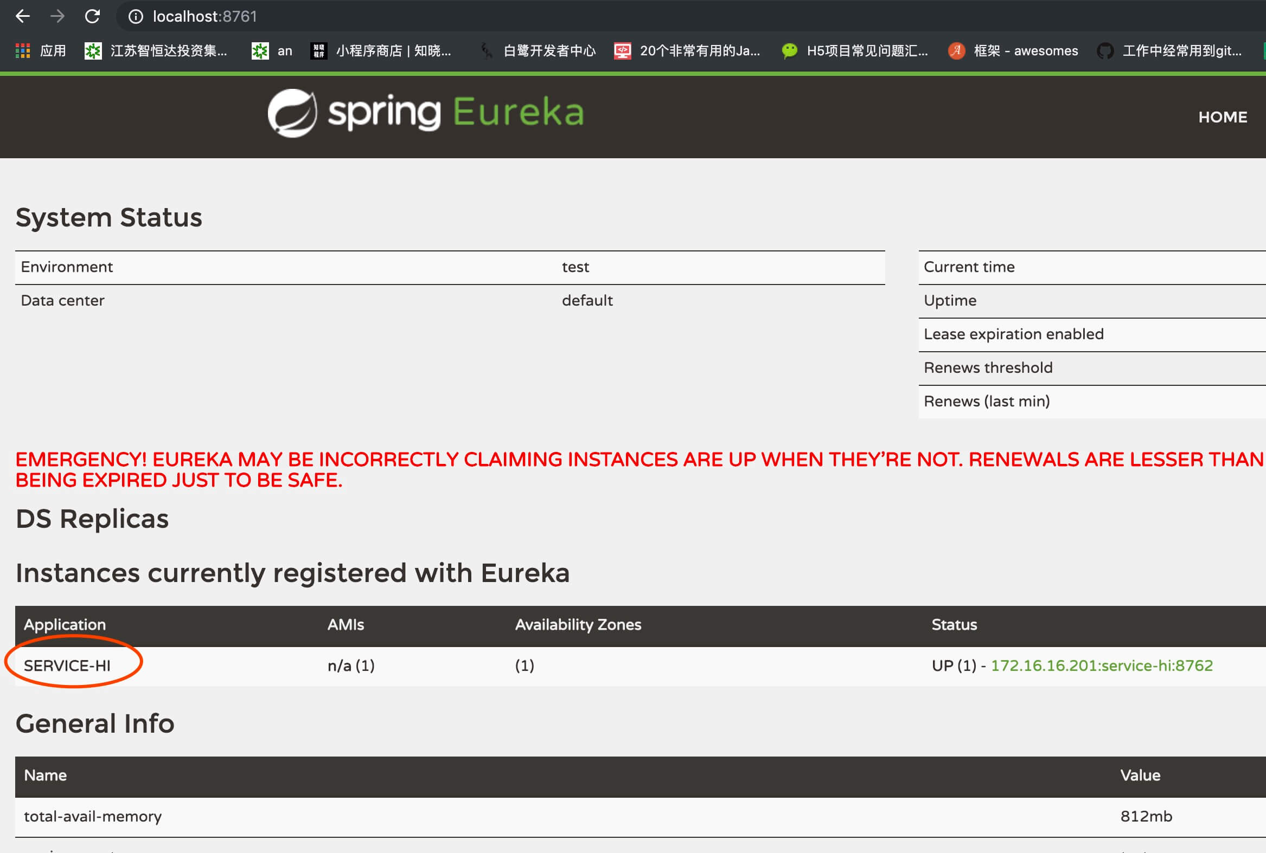Click the System Status heading
The image size is (1266, 853).
pos(109,218)
